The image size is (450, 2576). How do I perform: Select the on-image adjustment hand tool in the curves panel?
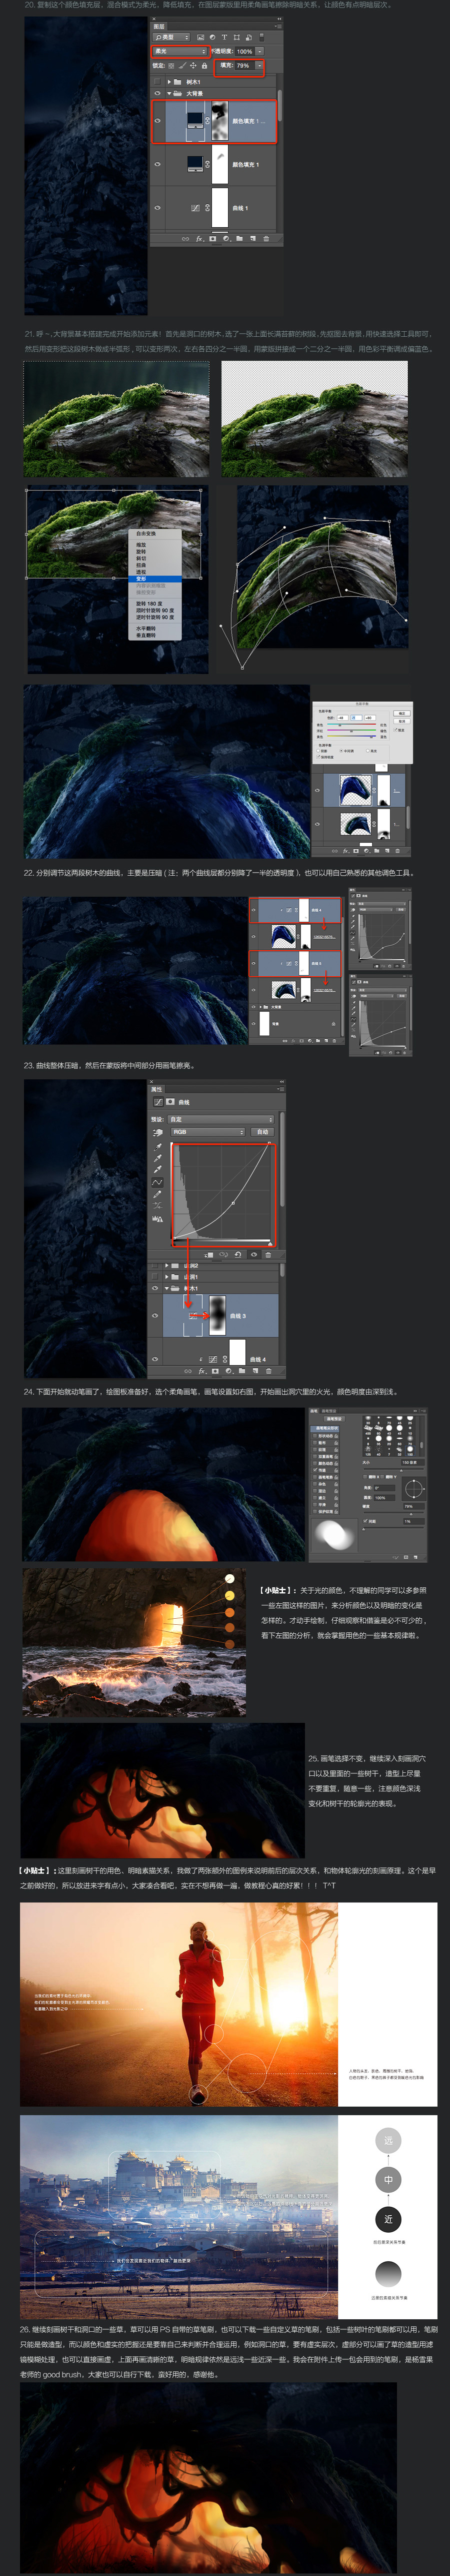click(158, 1133)
